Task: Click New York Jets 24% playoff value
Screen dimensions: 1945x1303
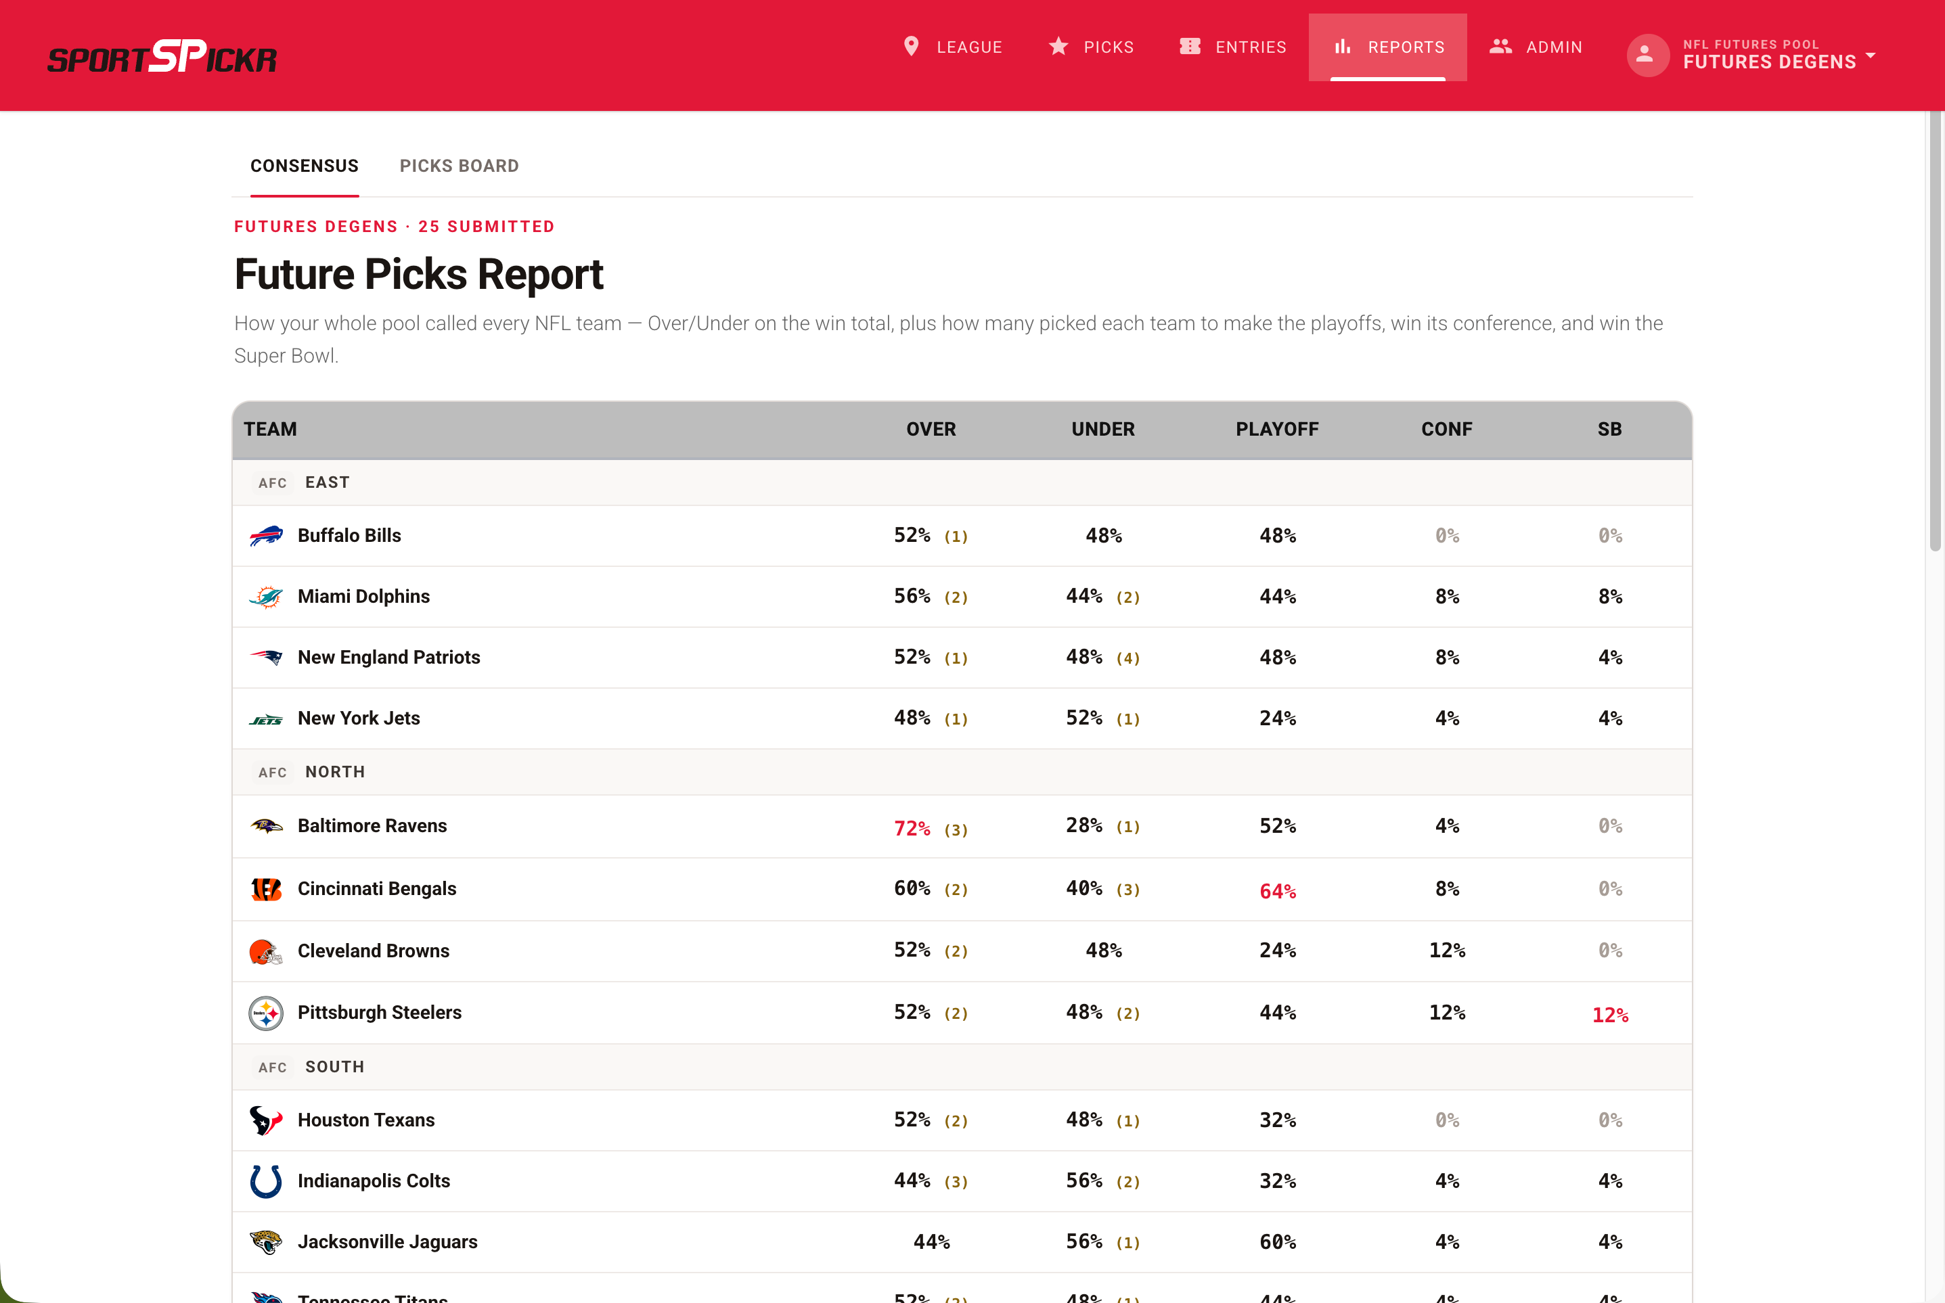Action: click(1278, 718)
